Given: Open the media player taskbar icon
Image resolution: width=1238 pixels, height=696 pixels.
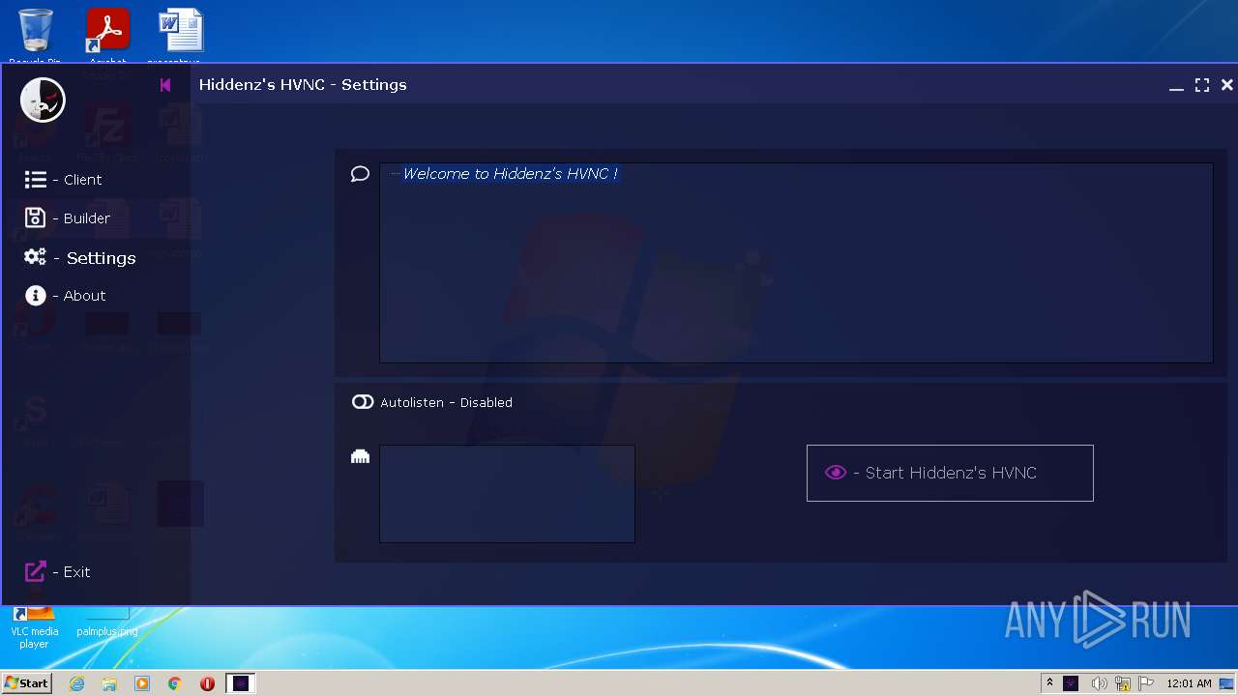Looking at the screenshot, I should click(142, 683).
